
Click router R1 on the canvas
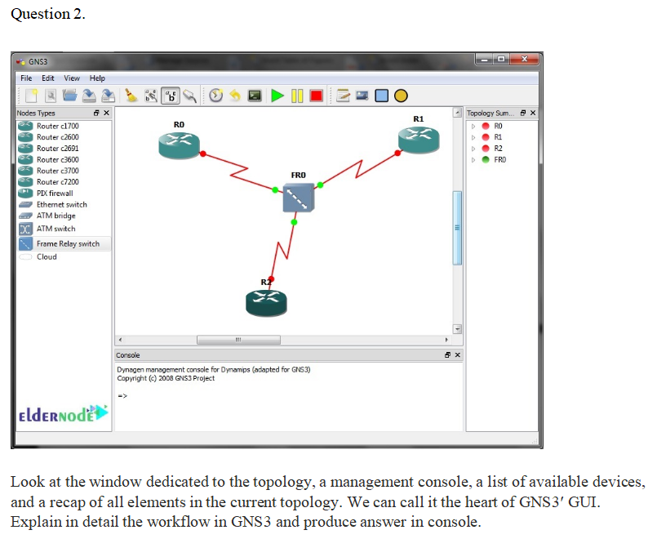tap(419, 140)
